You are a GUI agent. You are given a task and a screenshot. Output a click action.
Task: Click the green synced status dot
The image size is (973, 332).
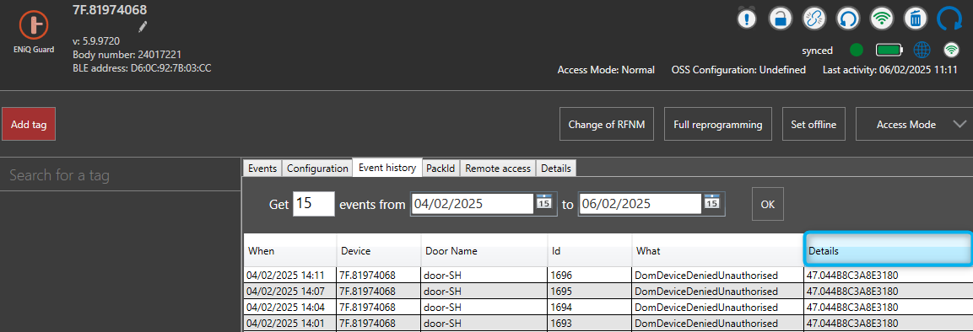(x=857, y=51)
